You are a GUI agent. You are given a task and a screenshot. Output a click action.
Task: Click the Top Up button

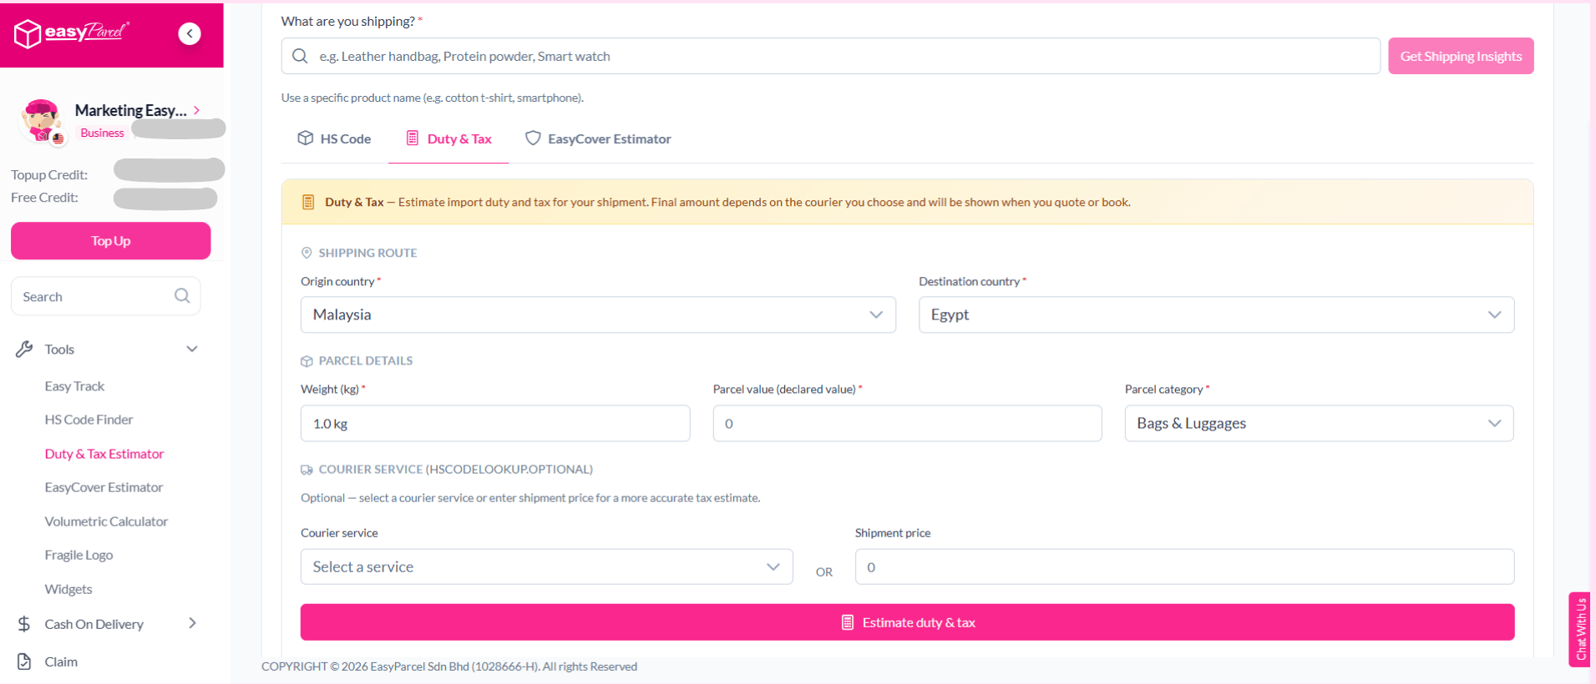(111, 241)
